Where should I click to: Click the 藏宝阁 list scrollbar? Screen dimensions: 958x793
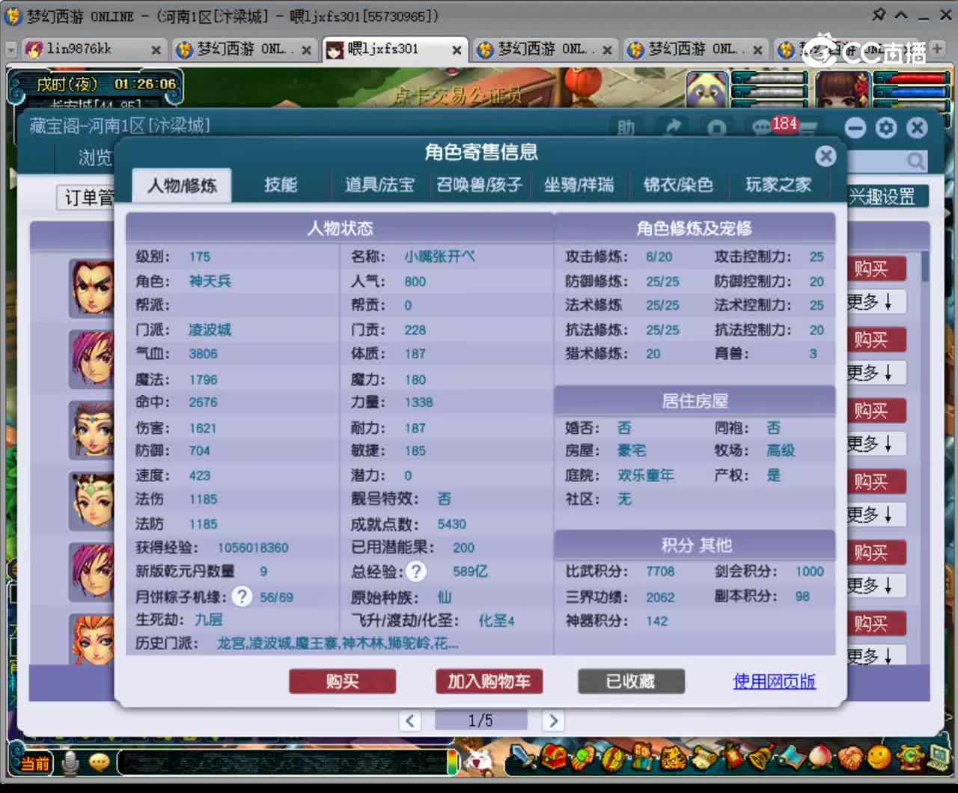tap(925, 266)
